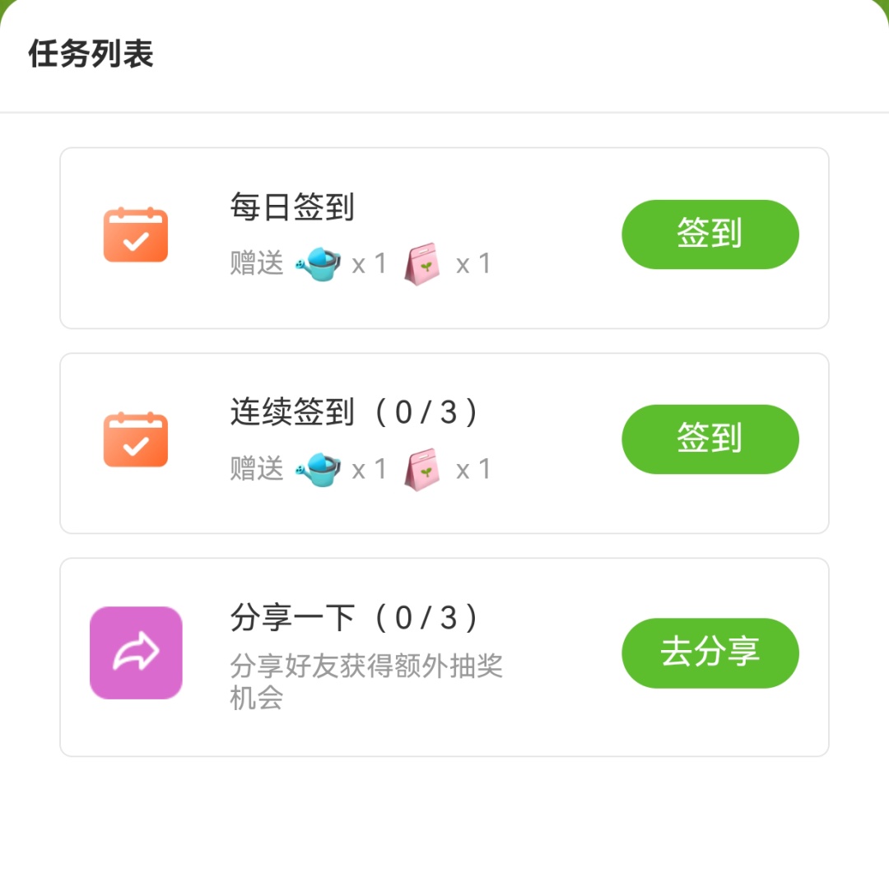
Task: Select the 每日签到 task title
Action: tap(292, 207)
